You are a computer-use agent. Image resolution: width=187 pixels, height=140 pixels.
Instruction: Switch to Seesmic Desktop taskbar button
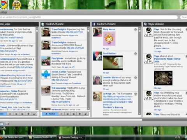(x=71, y=137)
